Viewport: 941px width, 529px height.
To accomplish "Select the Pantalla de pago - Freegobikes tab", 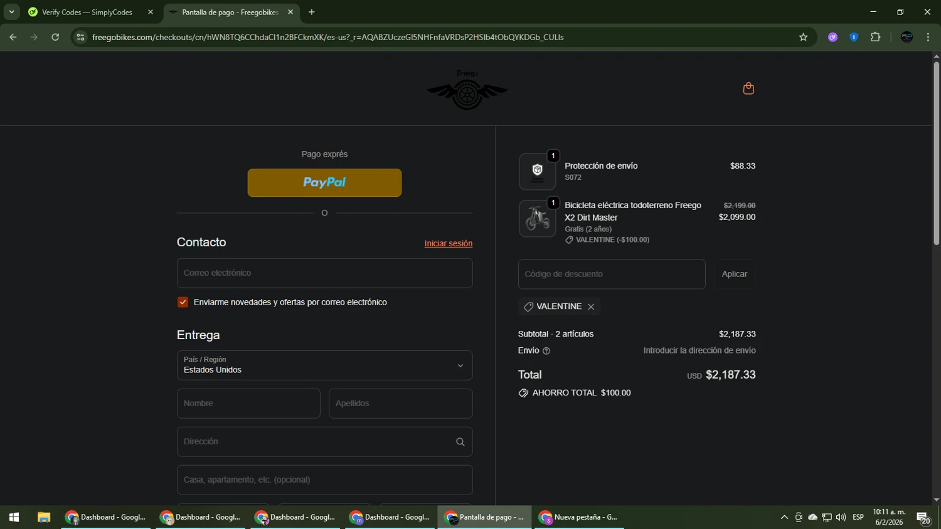I will coord(230,12).
